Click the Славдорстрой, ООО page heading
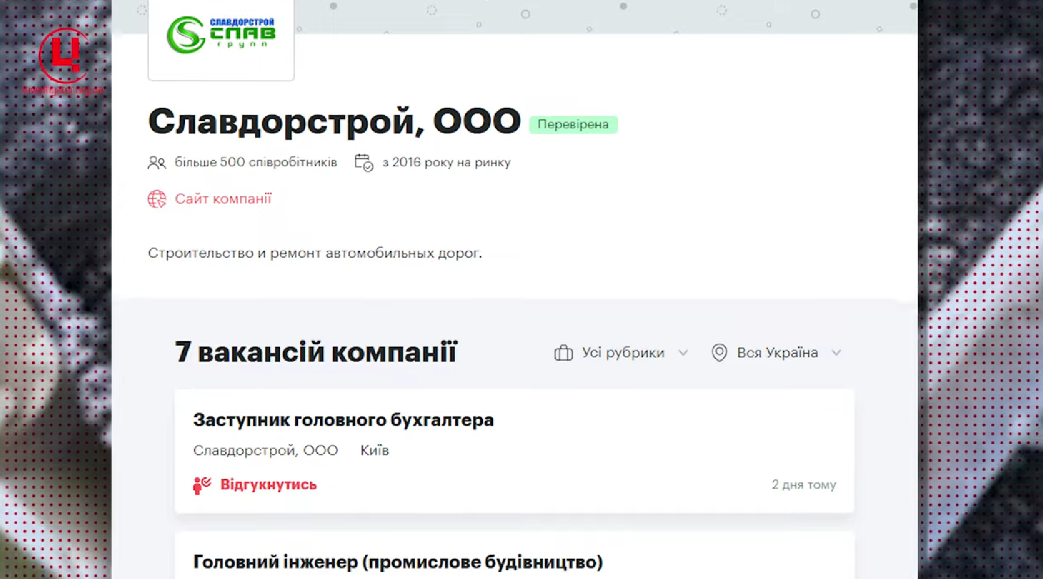The height and width of the screenshot is (579, 1043). click(x=334, y=121)
